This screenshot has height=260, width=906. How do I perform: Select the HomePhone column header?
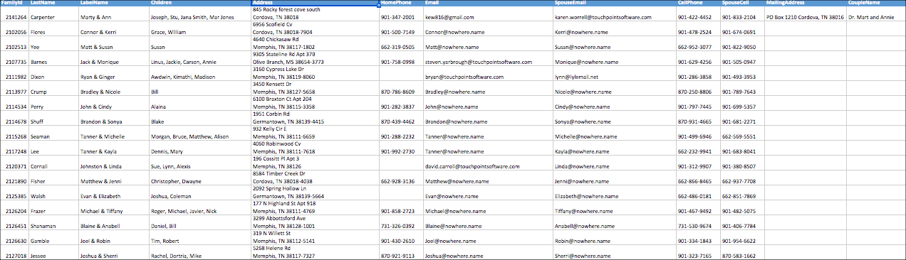click(x=402, y=4)
